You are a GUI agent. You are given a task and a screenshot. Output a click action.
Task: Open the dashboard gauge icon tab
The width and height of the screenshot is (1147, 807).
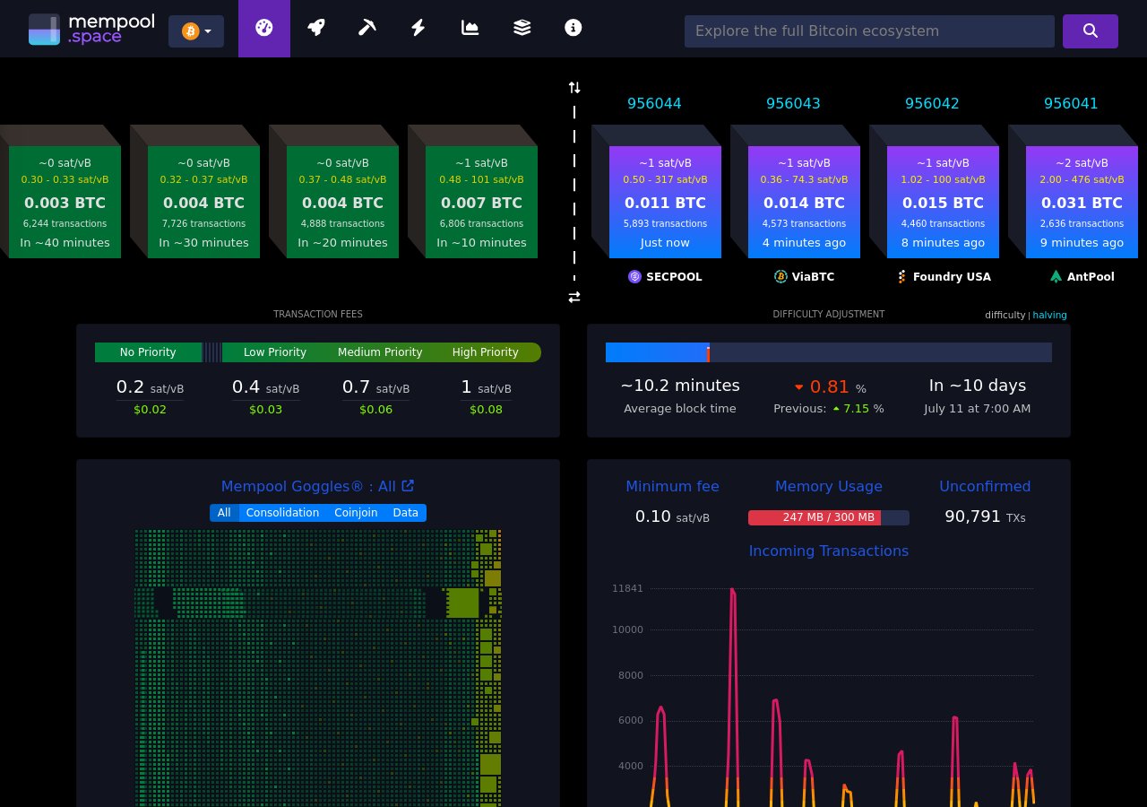click(263, 28)
